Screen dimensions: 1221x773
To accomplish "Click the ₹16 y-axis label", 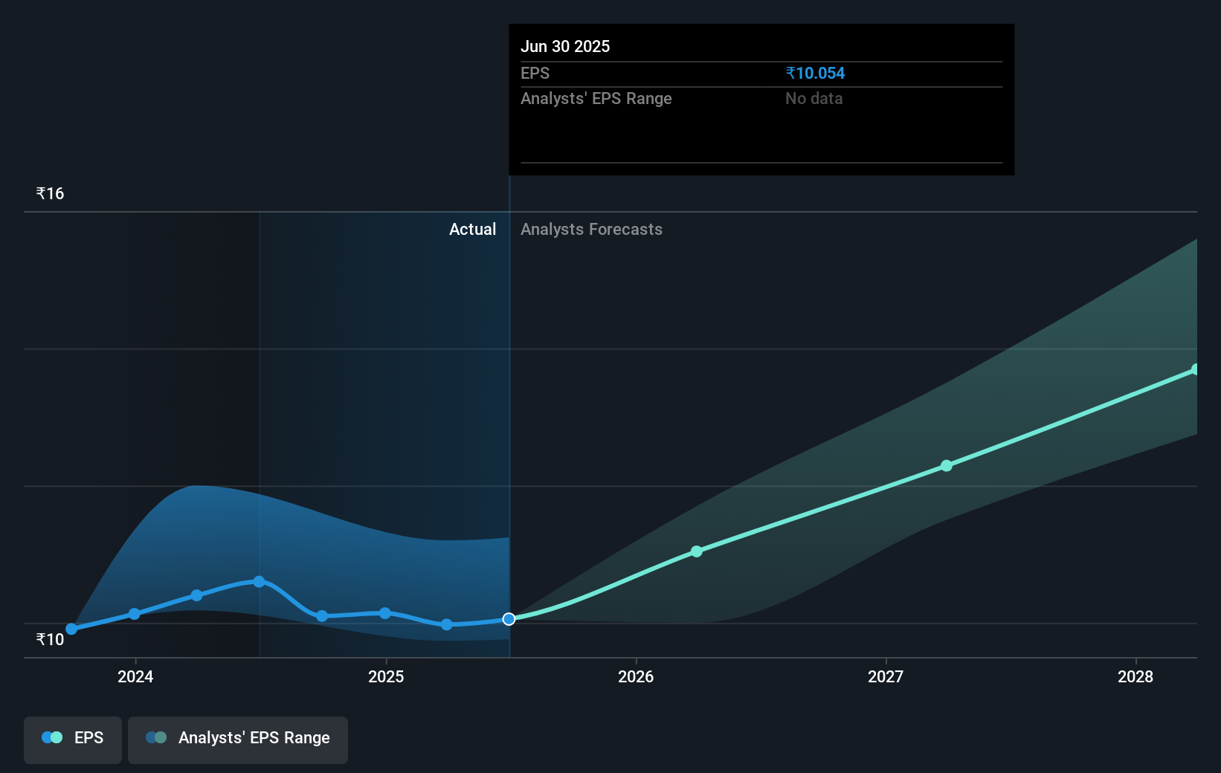I will (50, 193).
